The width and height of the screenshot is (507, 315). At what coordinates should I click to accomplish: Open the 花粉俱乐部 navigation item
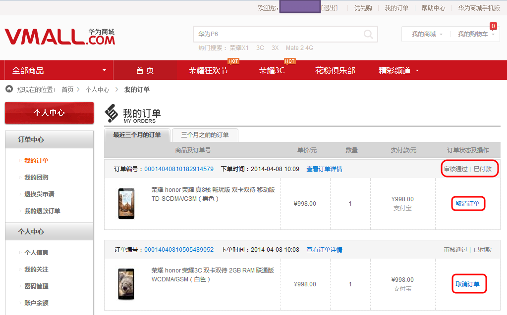336,70
